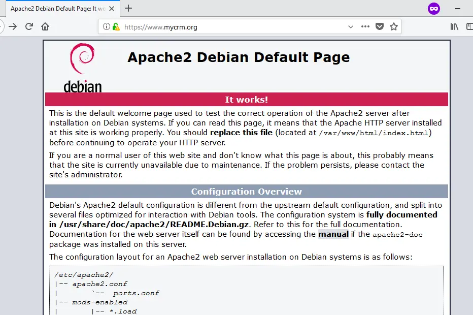The height and width of the screenshot is (315, 473).
Task: Click the *.load line in tree
Action: pyautogui.click(x=123, y=311)
